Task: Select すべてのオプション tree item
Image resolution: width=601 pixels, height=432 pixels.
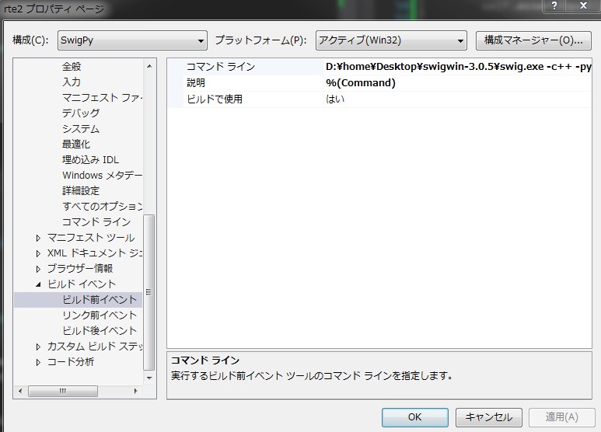Action: click(102, 207)
